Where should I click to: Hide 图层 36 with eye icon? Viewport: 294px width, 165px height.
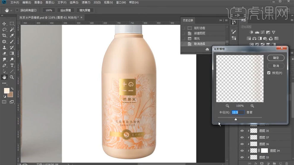click(x=242, y=144)
